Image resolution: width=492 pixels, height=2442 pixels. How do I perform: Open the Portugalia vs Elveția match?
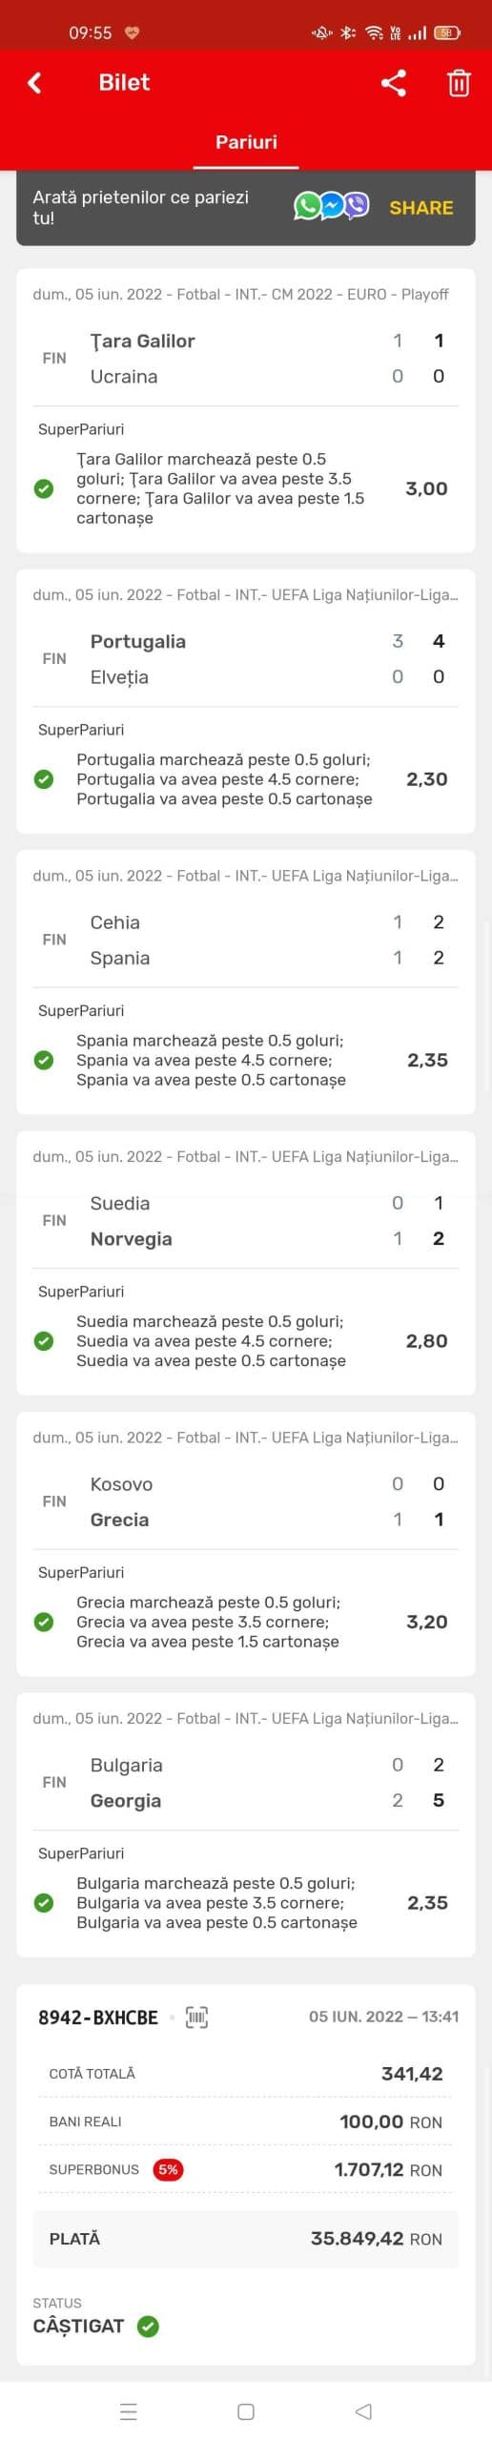(x=246, y=659)
